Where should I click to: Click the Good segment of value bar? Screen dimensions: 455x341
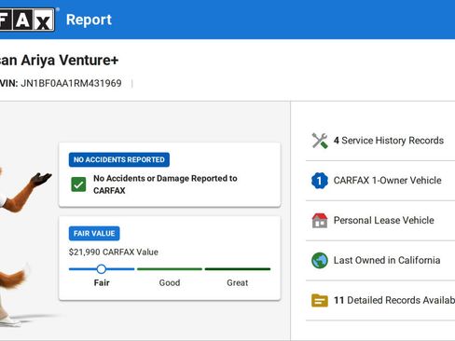pos(170,269)
